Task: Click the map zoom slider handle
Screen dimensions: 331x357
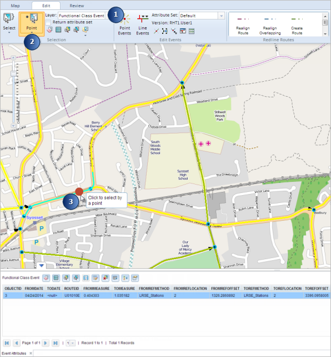Action: (x=13, y=73)
